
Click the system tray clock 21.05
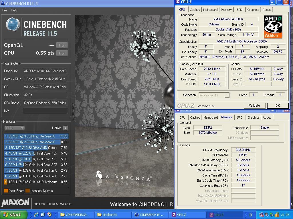pyautogui.click(x=285, y=215)
